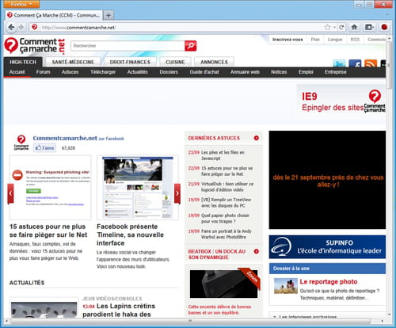
Task: Click the Inscrivez-vous link
Action: (x=287, y=40)
